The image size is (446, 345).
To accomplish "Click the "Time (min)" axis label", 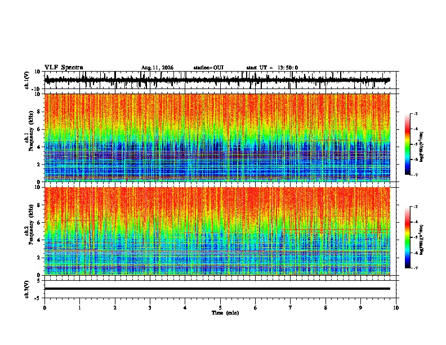I will point(225,313).
